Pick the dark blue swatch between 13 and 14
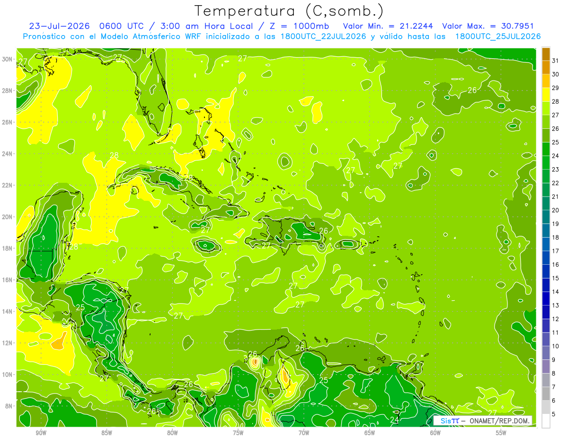The width and height of the screenshot is (568, 439). pyautogui.click(x=546, y=299)
